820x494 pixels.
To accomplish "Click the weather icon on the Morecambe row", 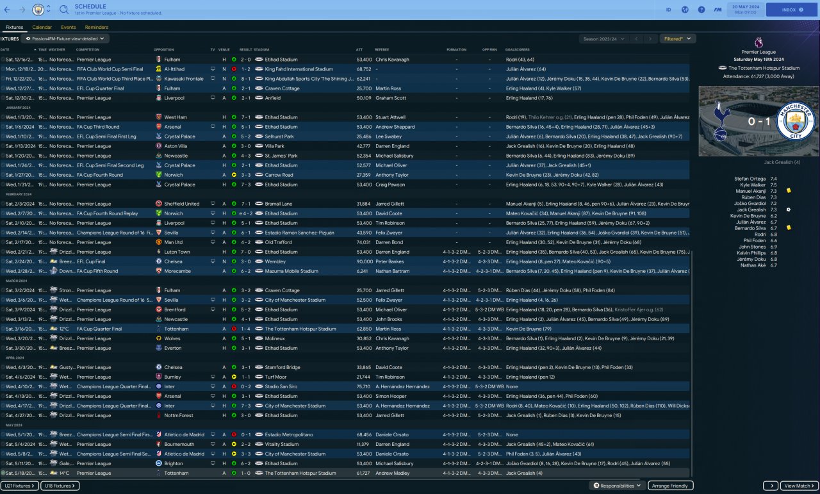I will (54, 271).
